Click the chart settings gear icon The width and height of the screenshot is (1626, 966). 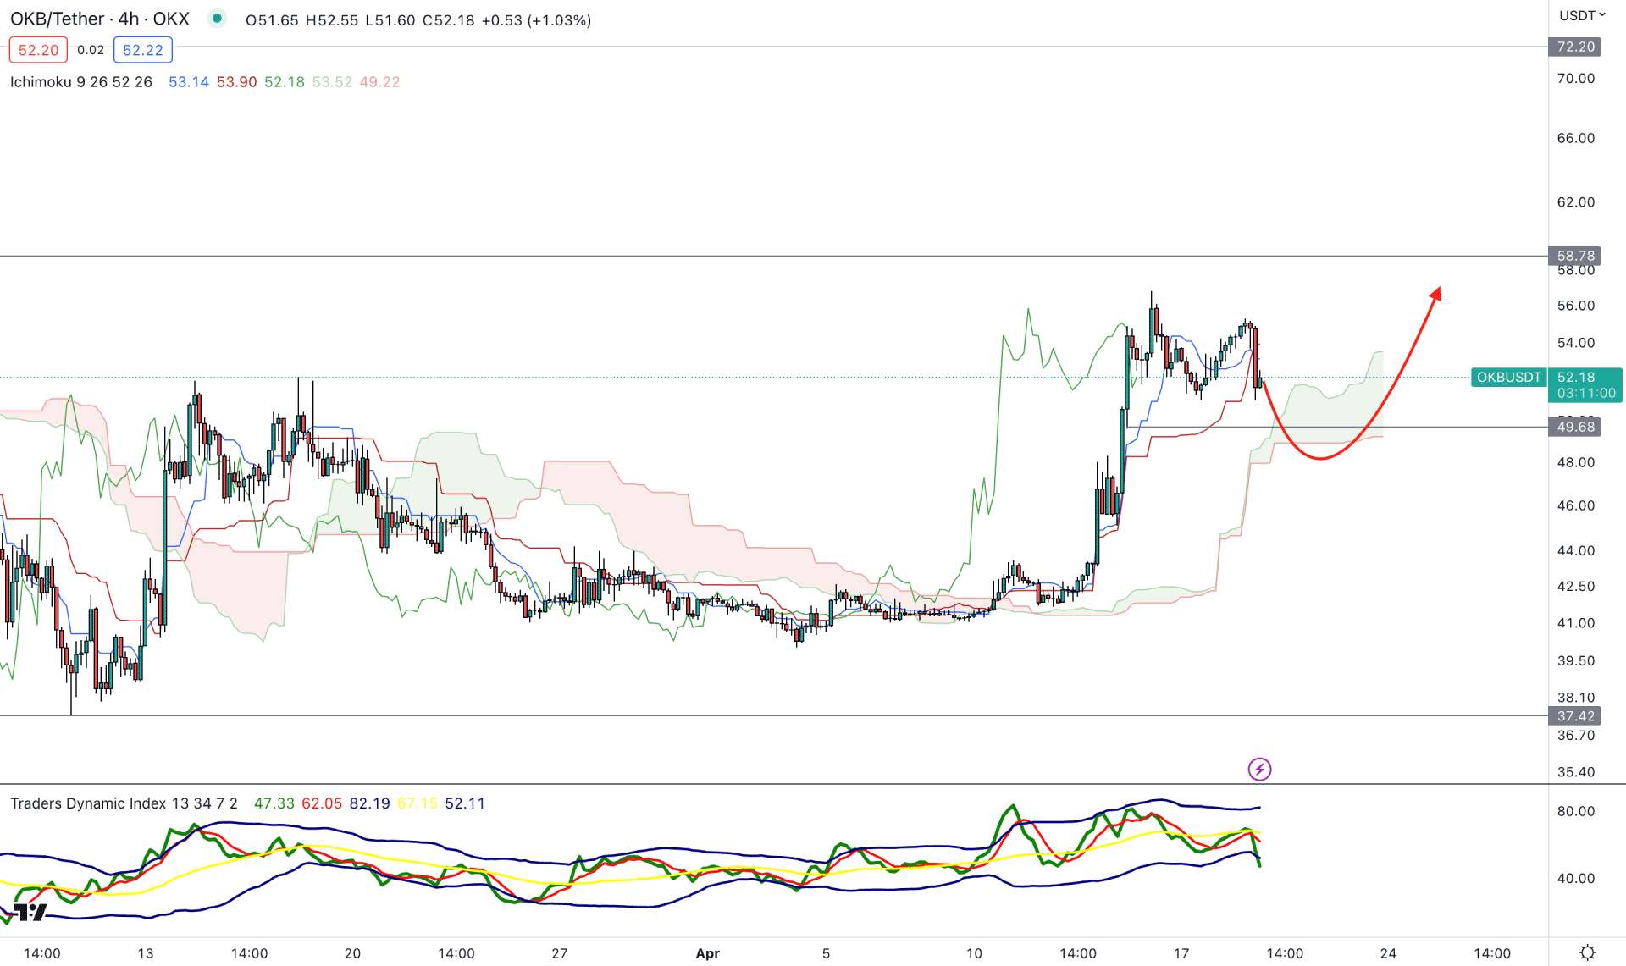tap(1588, 952)
